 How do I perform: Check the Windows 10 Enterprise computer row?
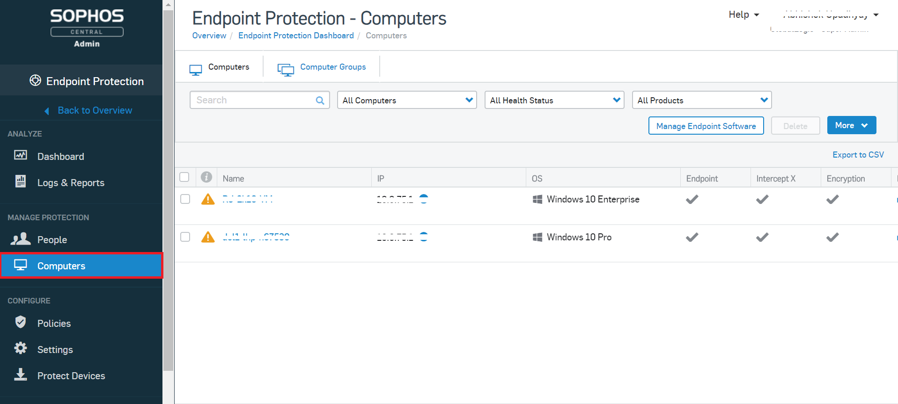coord(185,199)
